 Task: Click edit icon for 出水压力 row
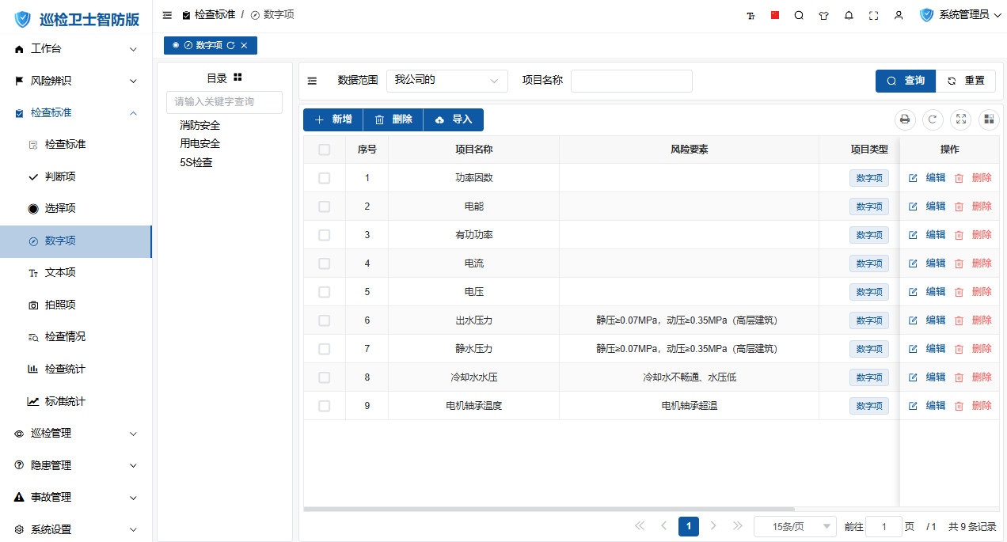(x=913, y=320)
